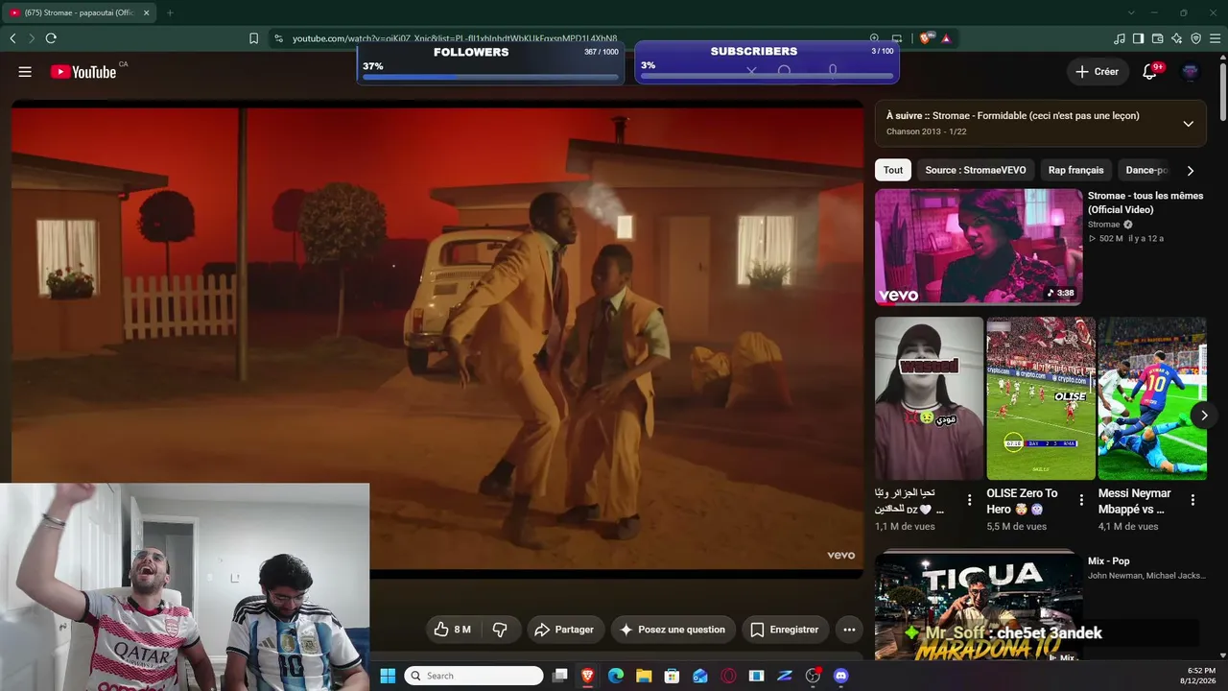Open Brave Shields lion icon
Image resolution: width=1228 pixels, height=691 pixels.
[x=926, y=38]
